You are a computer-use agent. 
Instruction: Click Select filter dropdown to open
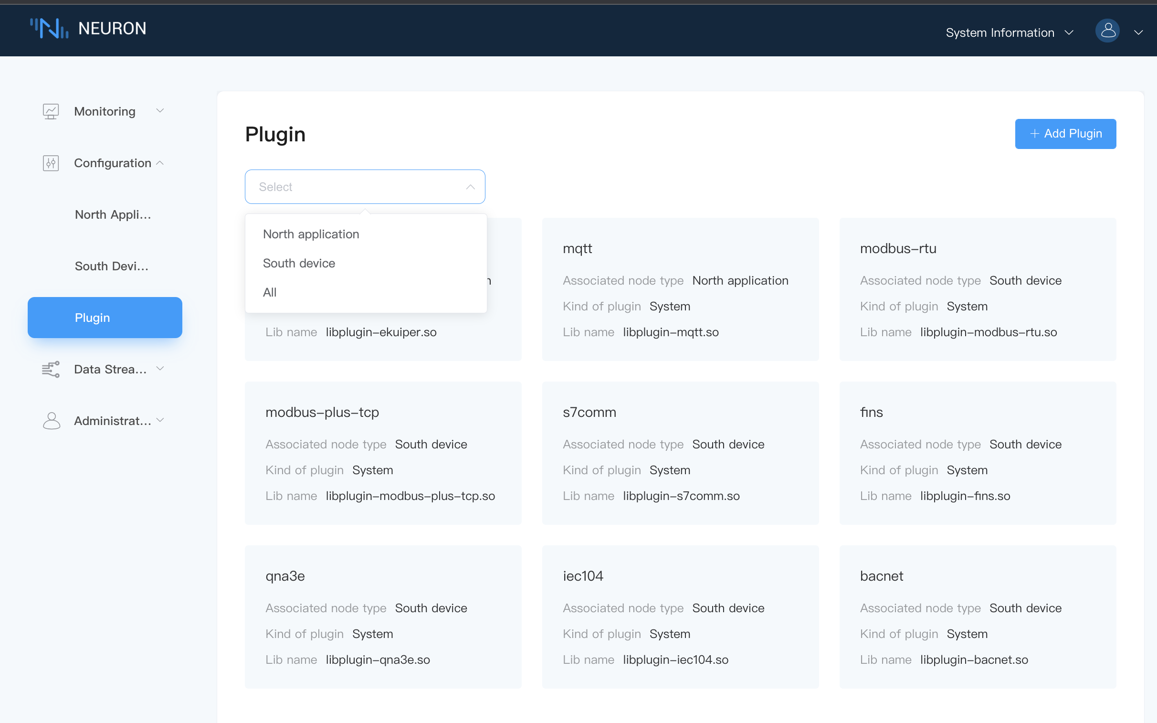366,187
